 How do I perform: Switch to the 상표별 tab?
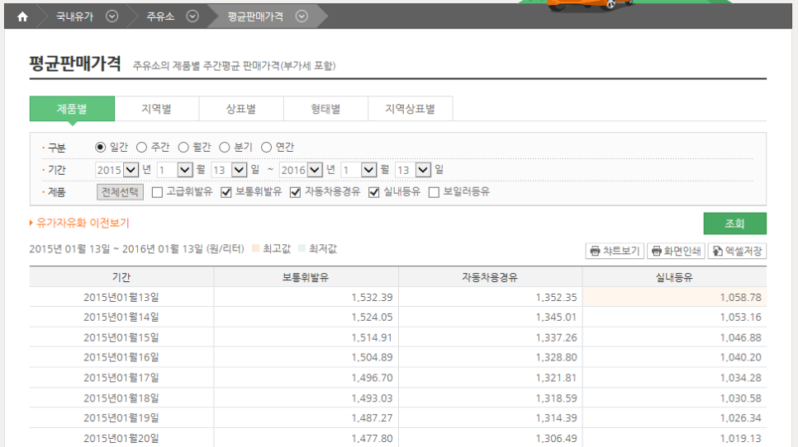[240, 109]
